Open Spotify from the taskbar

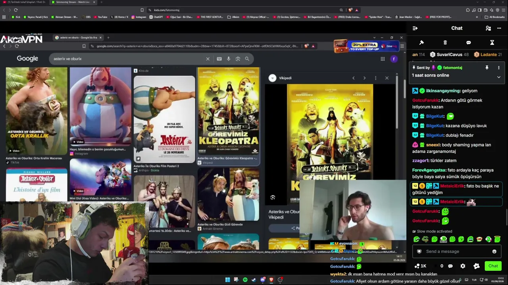tap(245, 280)
